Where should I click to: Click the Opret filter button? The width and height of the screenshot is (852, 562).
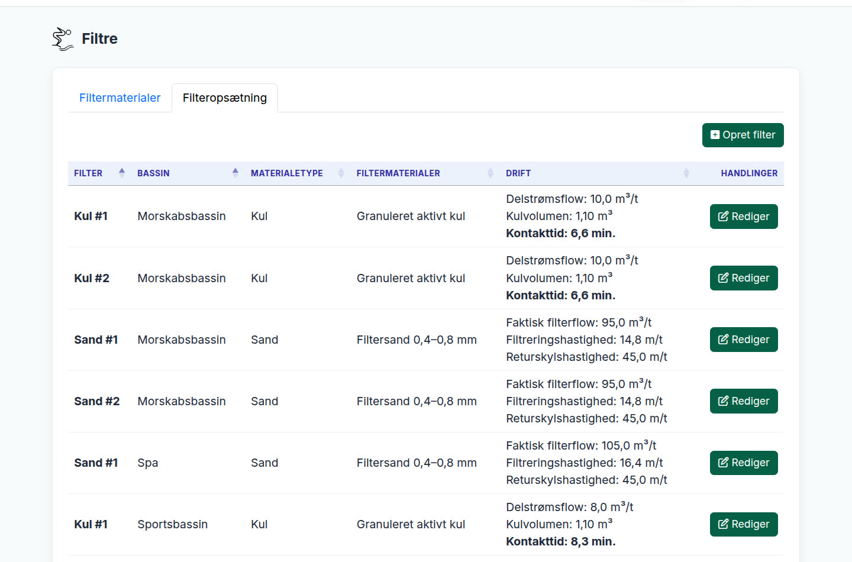click(x=743, y=135)
